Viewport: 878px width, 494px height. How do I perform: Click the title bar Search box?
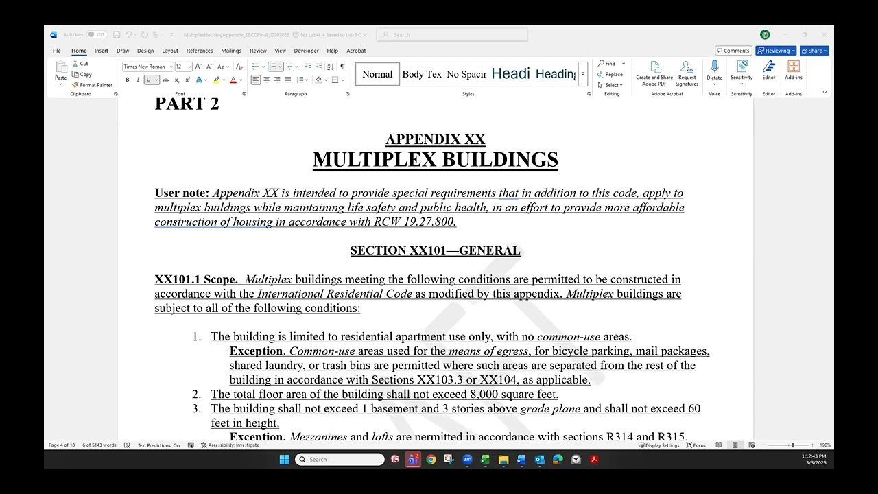point(453,34)
